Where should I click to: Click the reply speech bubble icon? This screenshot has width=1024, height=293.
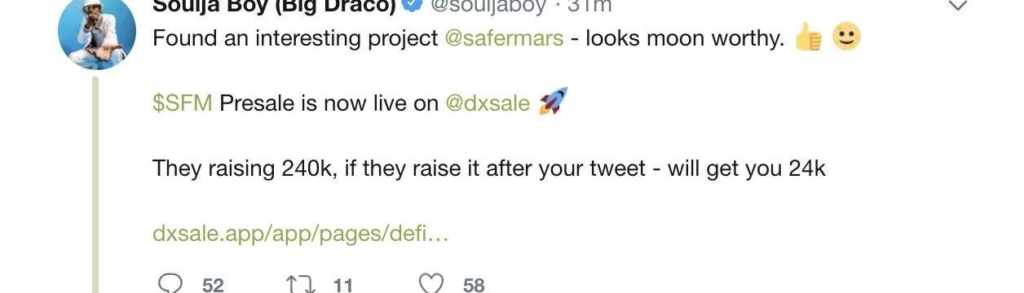[x=170, y=283]
